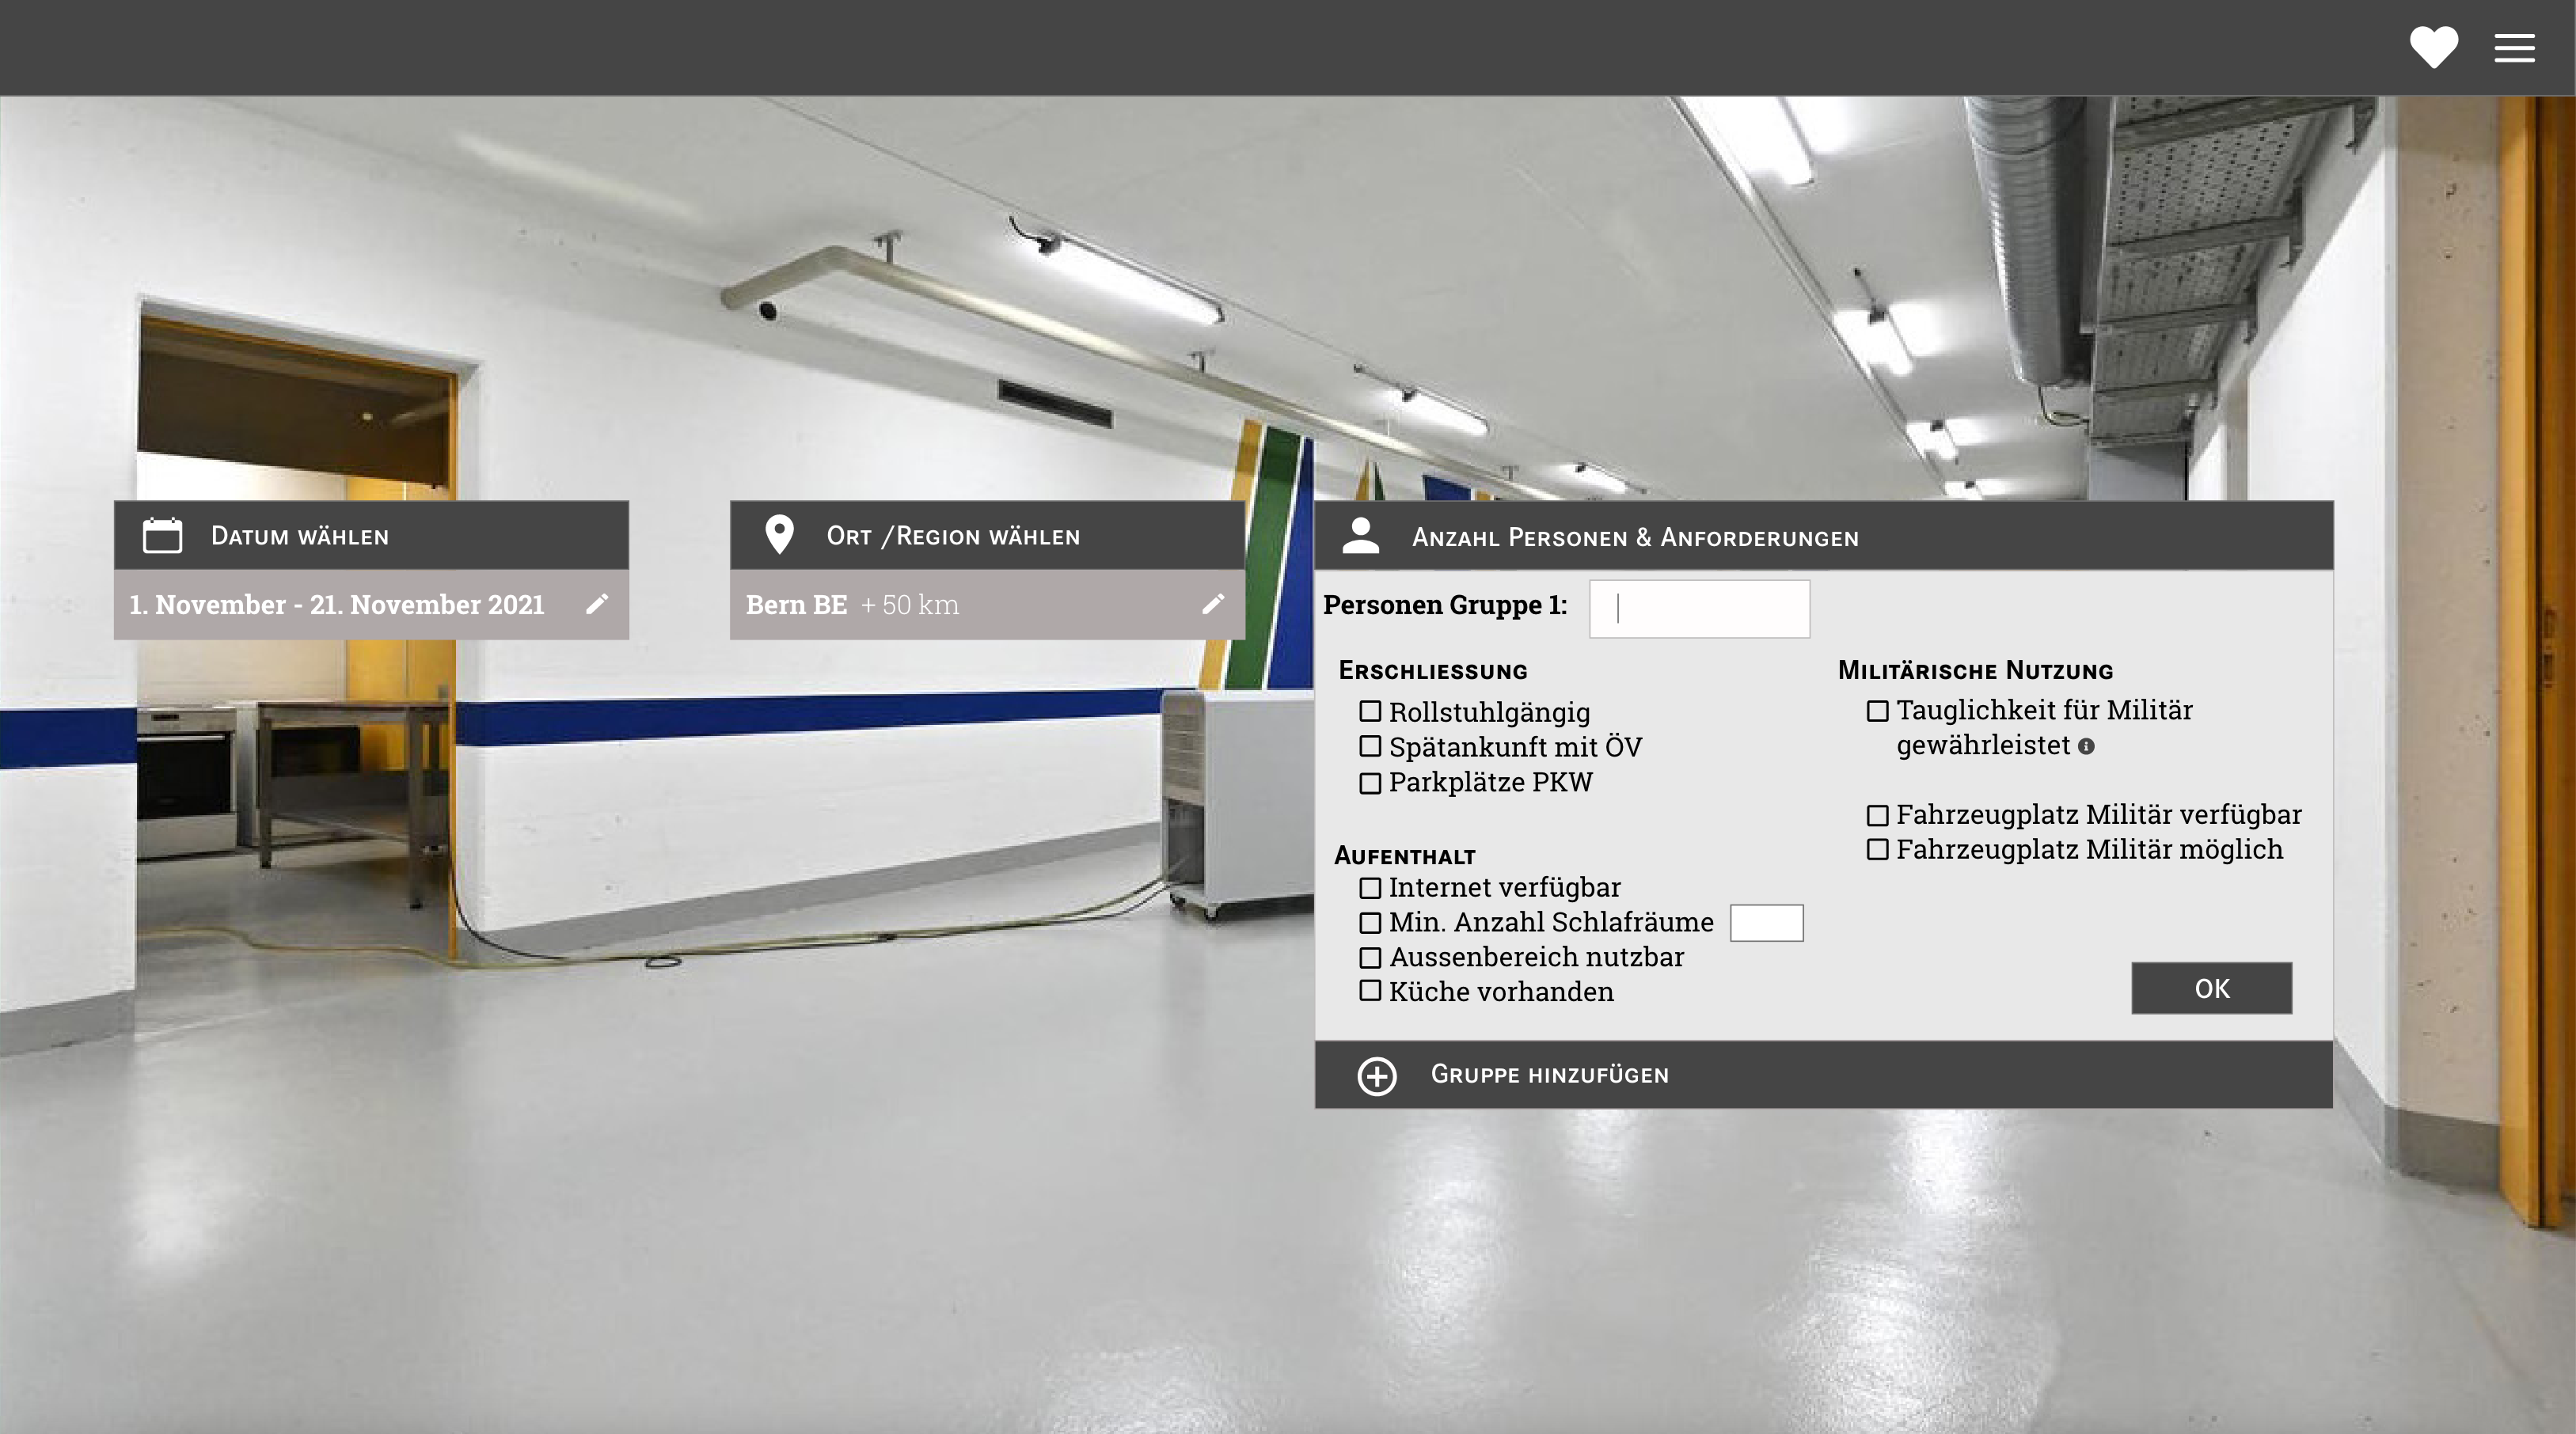Edit Bern BE location with pencil icon
Screen dimensions: 2576x1434
pyautogui.click(x=1213, y=604)
